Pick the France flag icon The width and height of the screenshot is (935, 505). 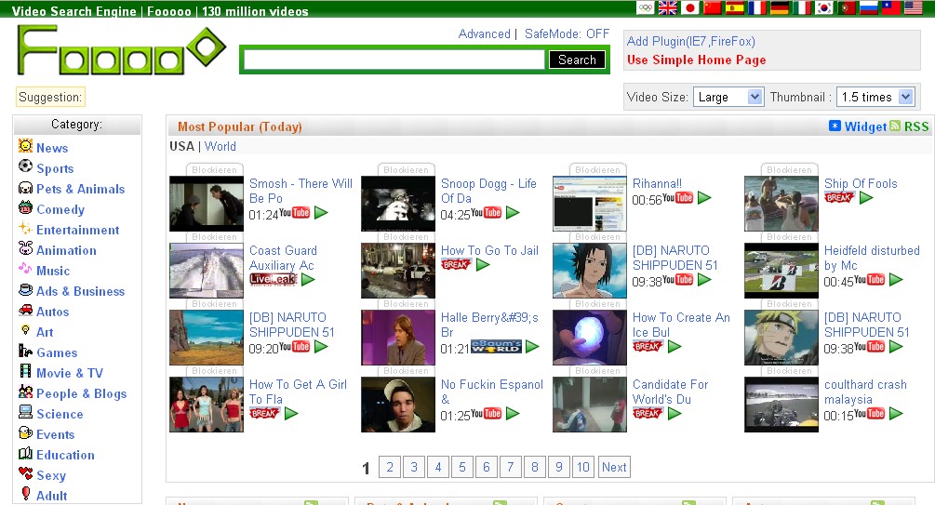coord(757,7)
